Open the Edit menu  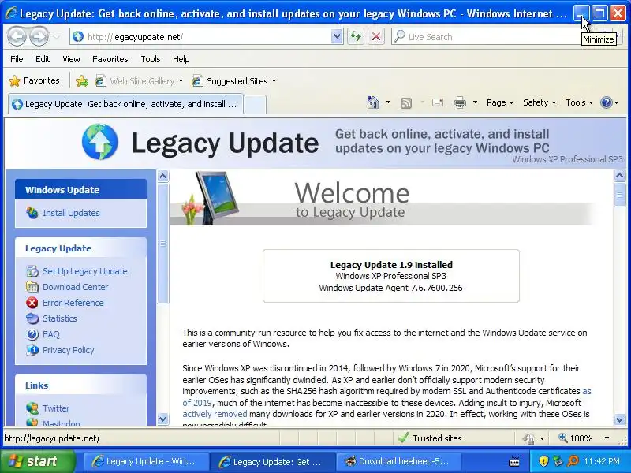tap(43, 59)
